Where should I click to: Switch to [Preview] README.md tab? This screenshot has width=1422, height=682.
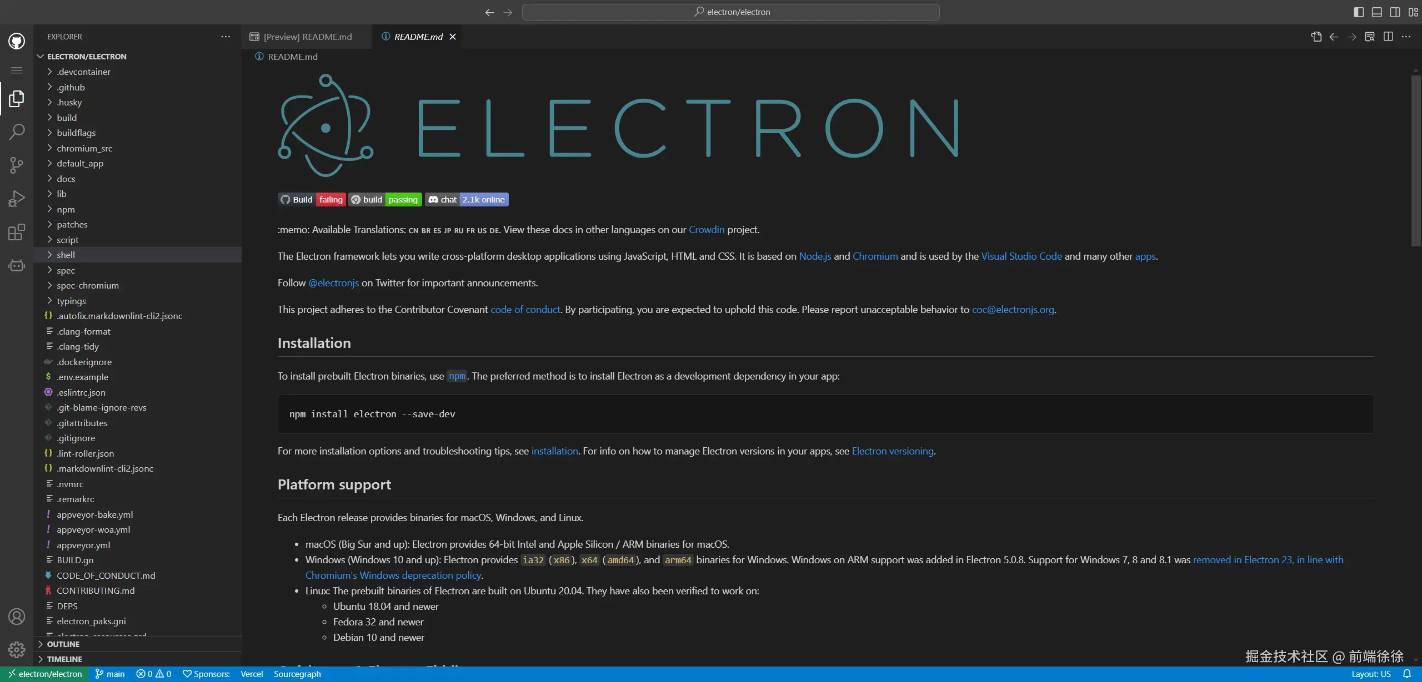[x=307, y=37]
